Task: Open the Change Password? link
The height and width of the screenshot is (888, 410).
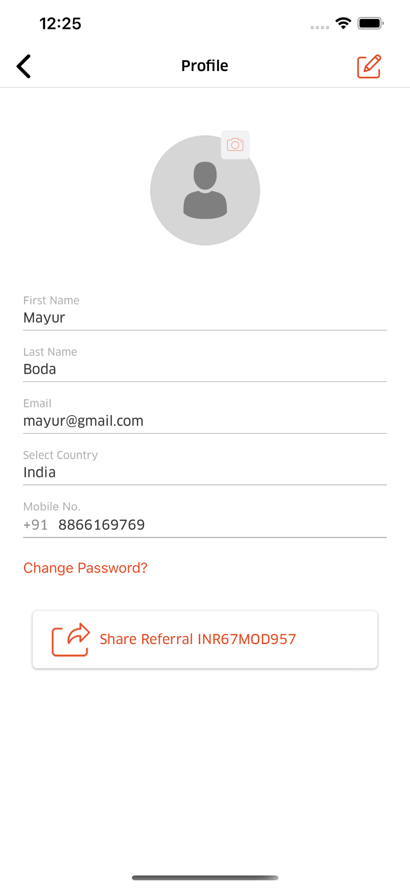Action: [x=85, y=568]
